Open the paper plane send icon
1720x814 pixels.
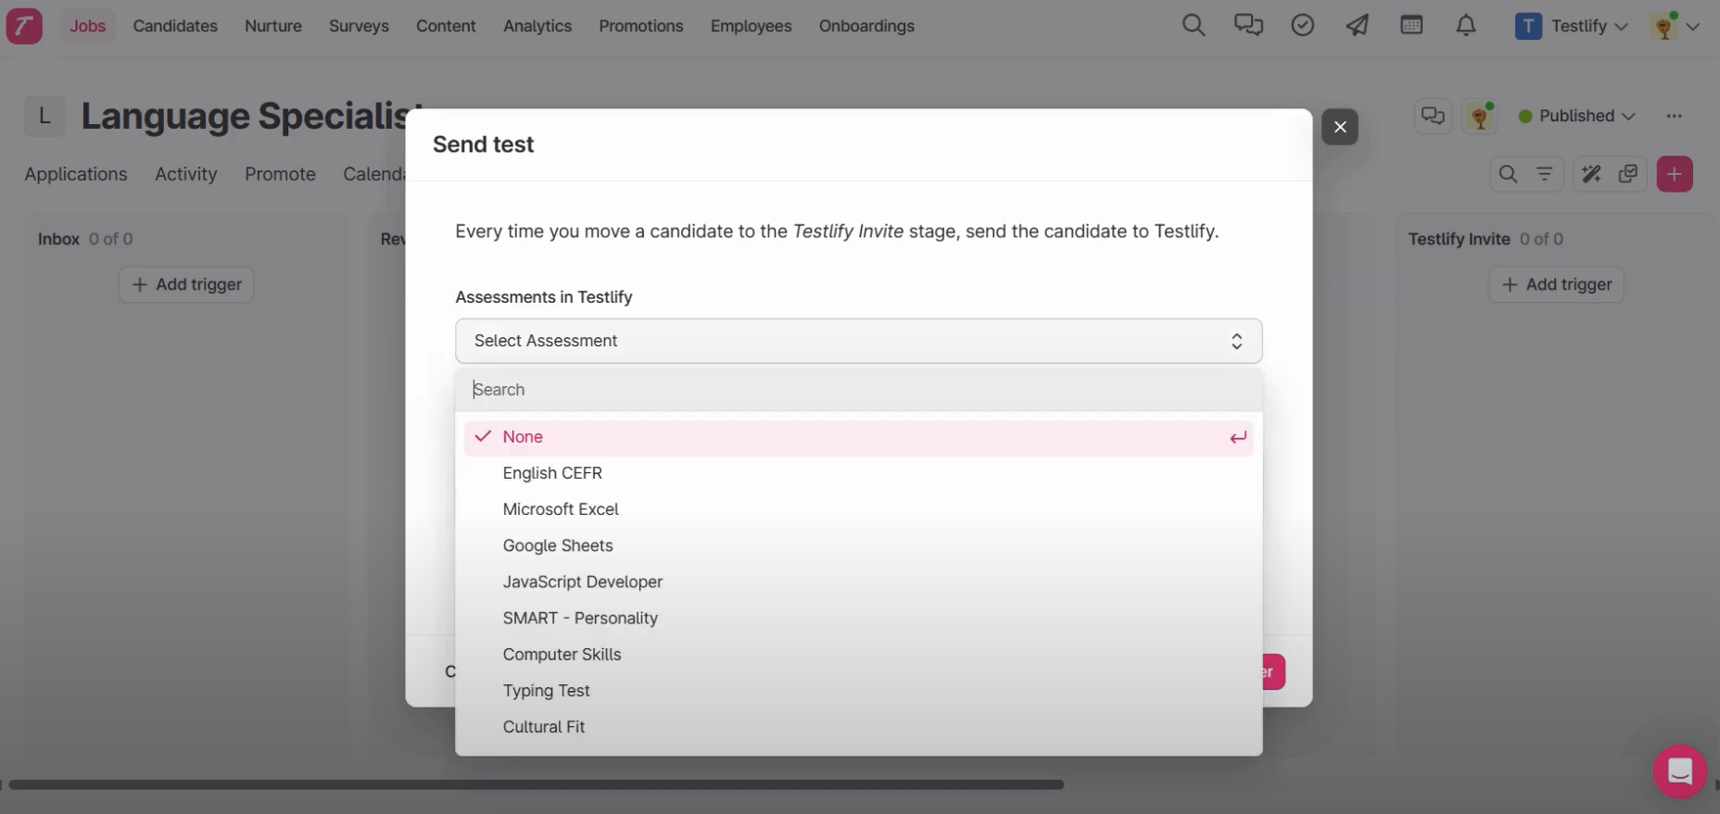(x=1358, y=26)
